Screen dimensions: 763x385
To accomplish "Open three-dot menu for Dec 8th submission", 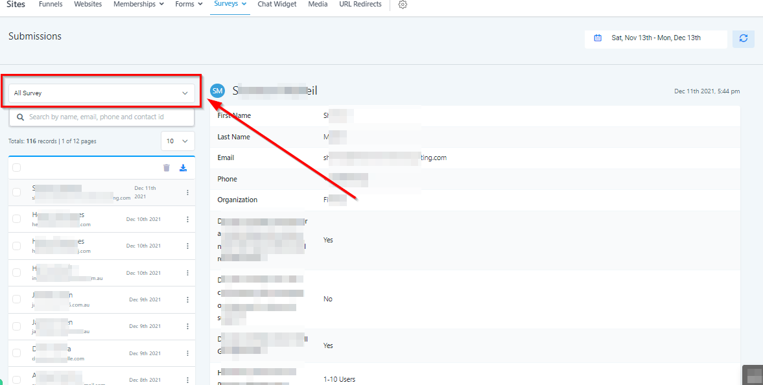I will click(x=187, y=379).
